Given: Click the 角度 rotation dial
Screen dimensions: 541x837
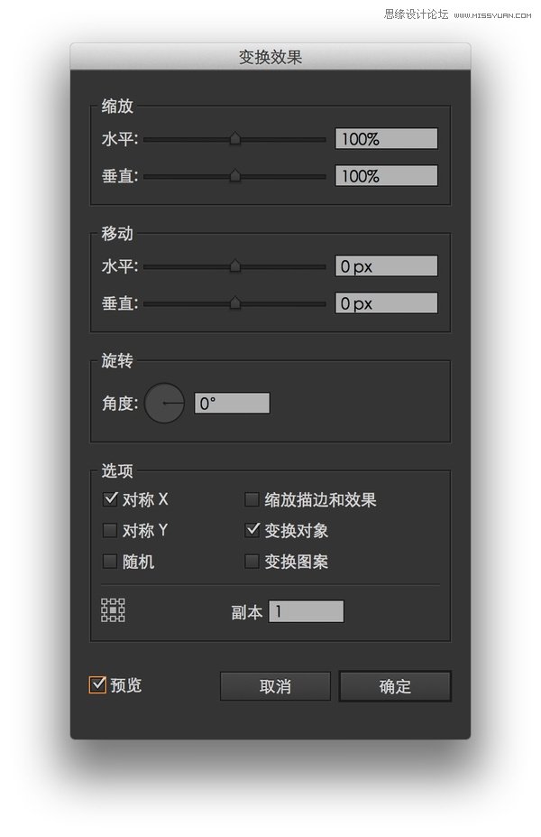Looking at the screenshot, I should coord(164,403).
